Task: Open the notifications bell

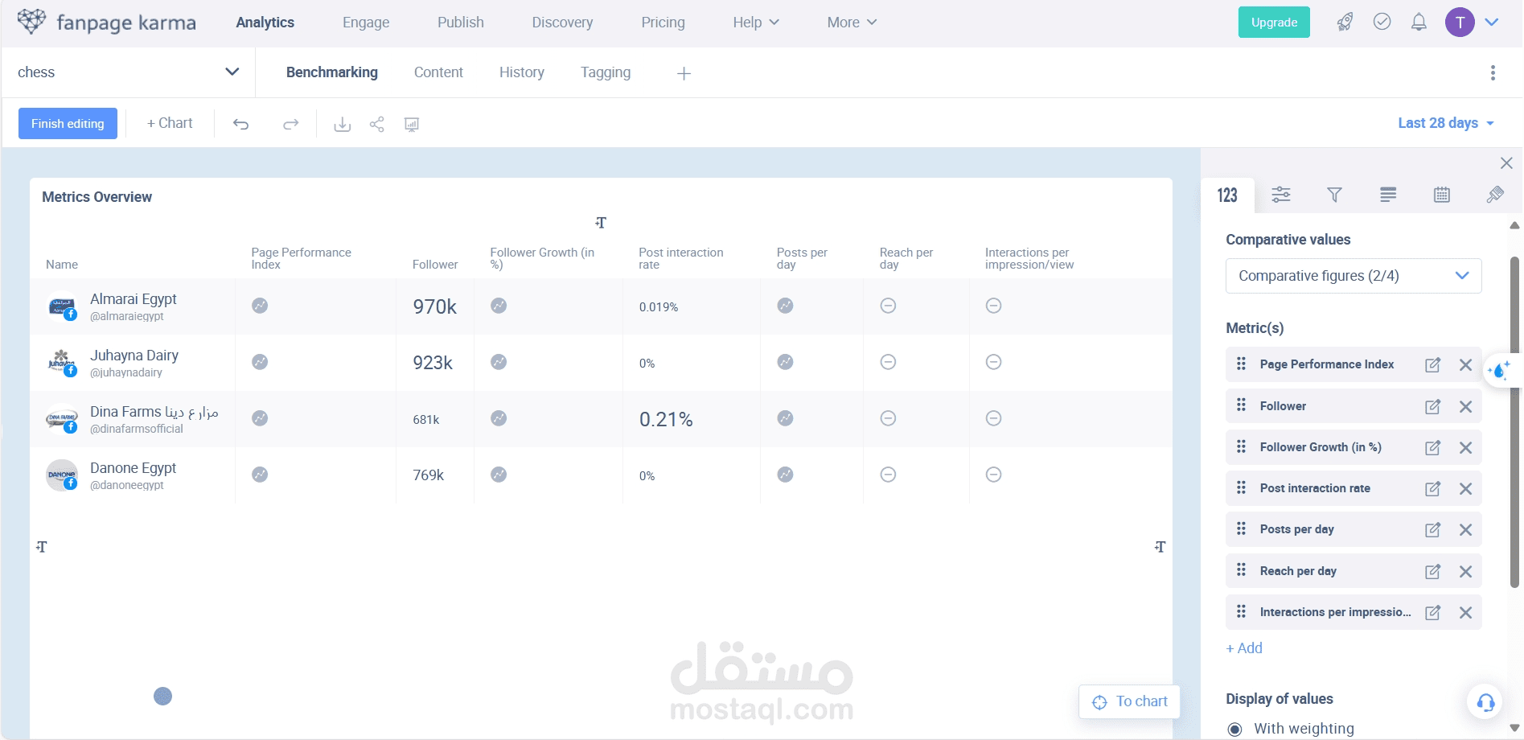Action: 1419,22
